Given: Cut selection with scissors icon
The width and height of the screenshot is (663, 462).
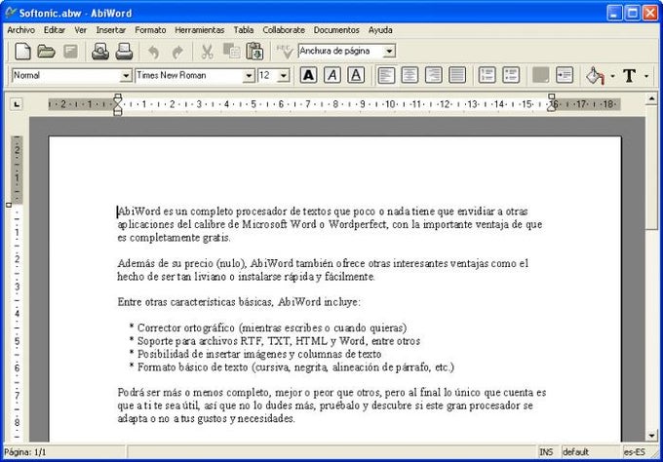Looking at the screenshot, I should click(x=207, y=52).
